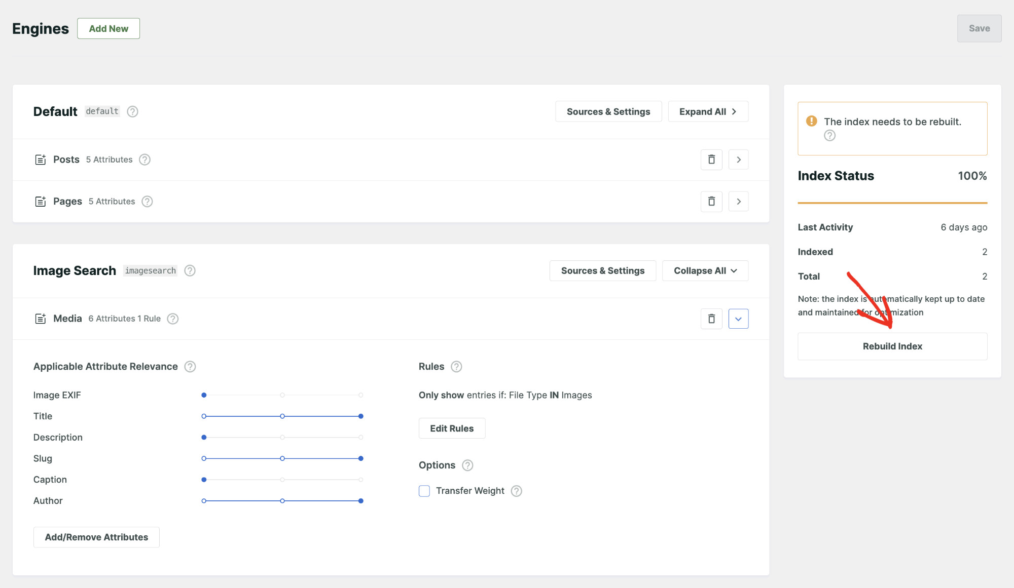Drag the Title attribute relevance slider

click(x=361, y=416)
